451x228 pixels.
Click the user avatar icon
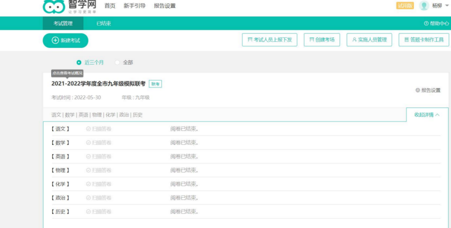[x=424, y=5]
